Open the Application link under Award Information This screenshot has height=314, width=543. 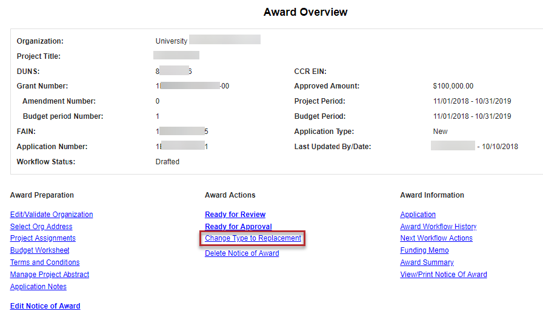pos(418,215)
